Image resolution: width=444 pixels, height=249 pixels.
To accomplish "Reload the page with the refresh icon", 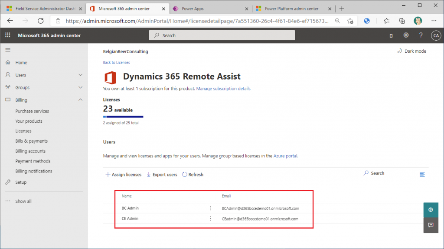I will coord(41,21).
